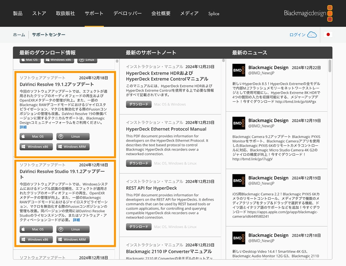Click the 最新のダウンロード情報 heading
346x266 pixels.
point(47,53)
